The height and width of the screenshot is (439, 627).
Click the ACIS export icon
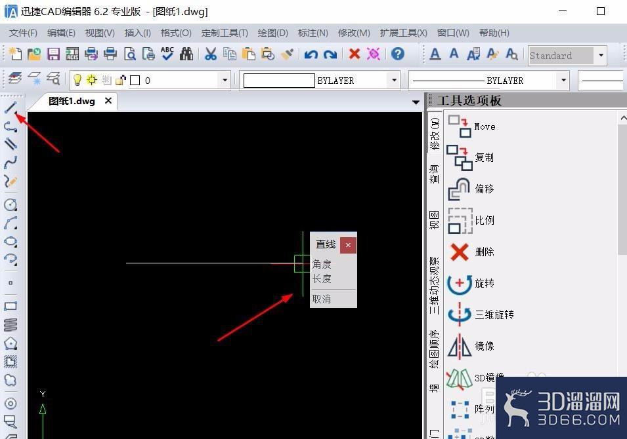72,54
